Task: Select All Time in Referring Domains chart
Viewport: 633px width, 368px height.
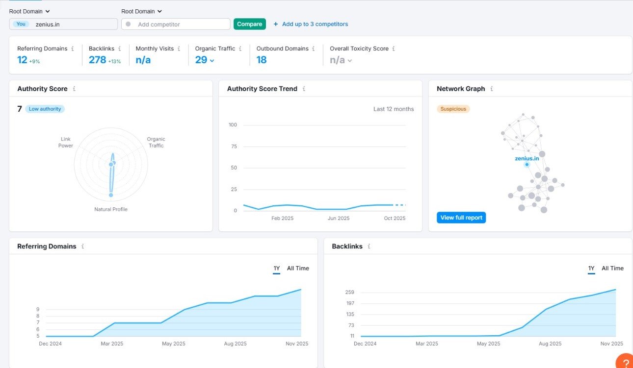Action: (x=298, y=268)
